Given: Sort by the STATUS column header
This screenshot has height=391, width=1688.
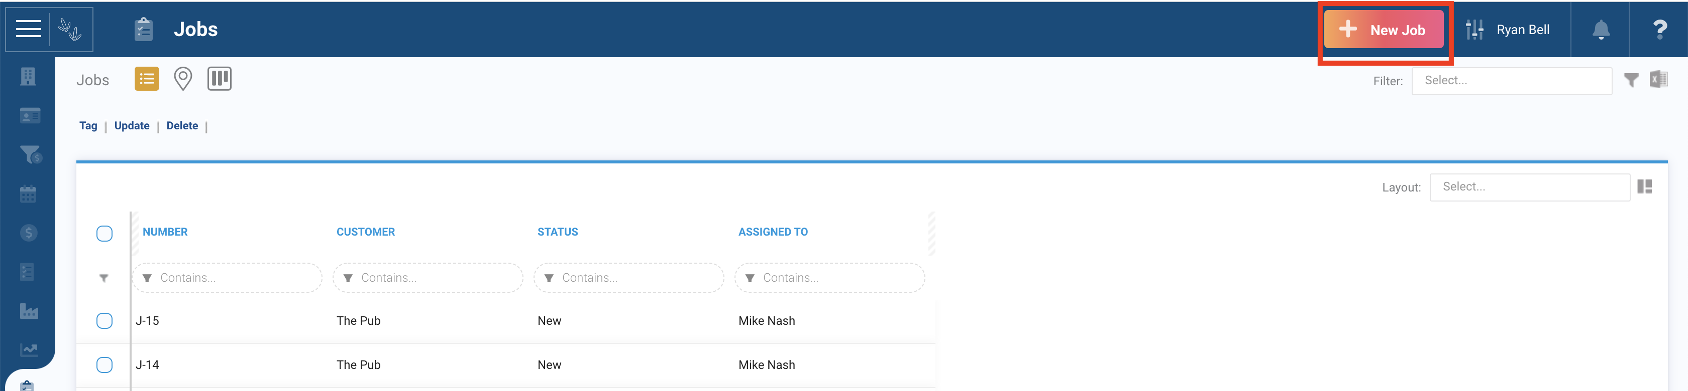Looking at the screenshot, I should point(558,232).
